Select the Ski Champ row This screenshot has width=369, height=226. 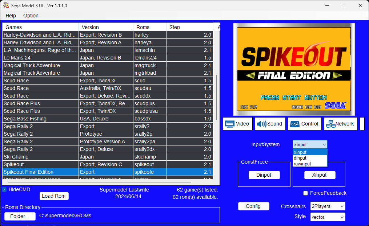click(x=108, y=157)
